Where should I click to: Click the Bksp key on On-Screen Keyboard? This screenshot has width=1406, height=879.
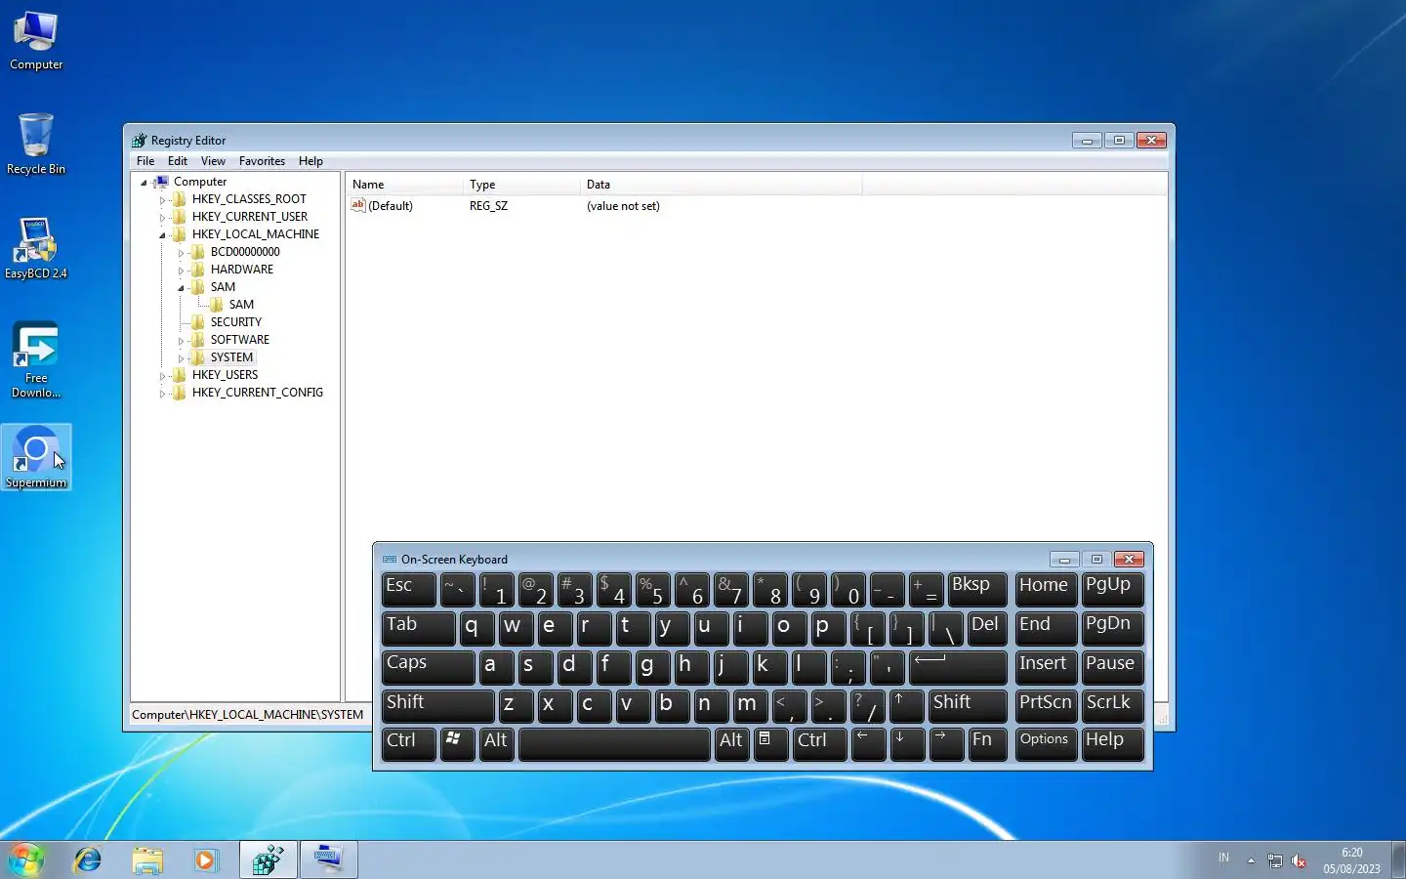(977, 589)
